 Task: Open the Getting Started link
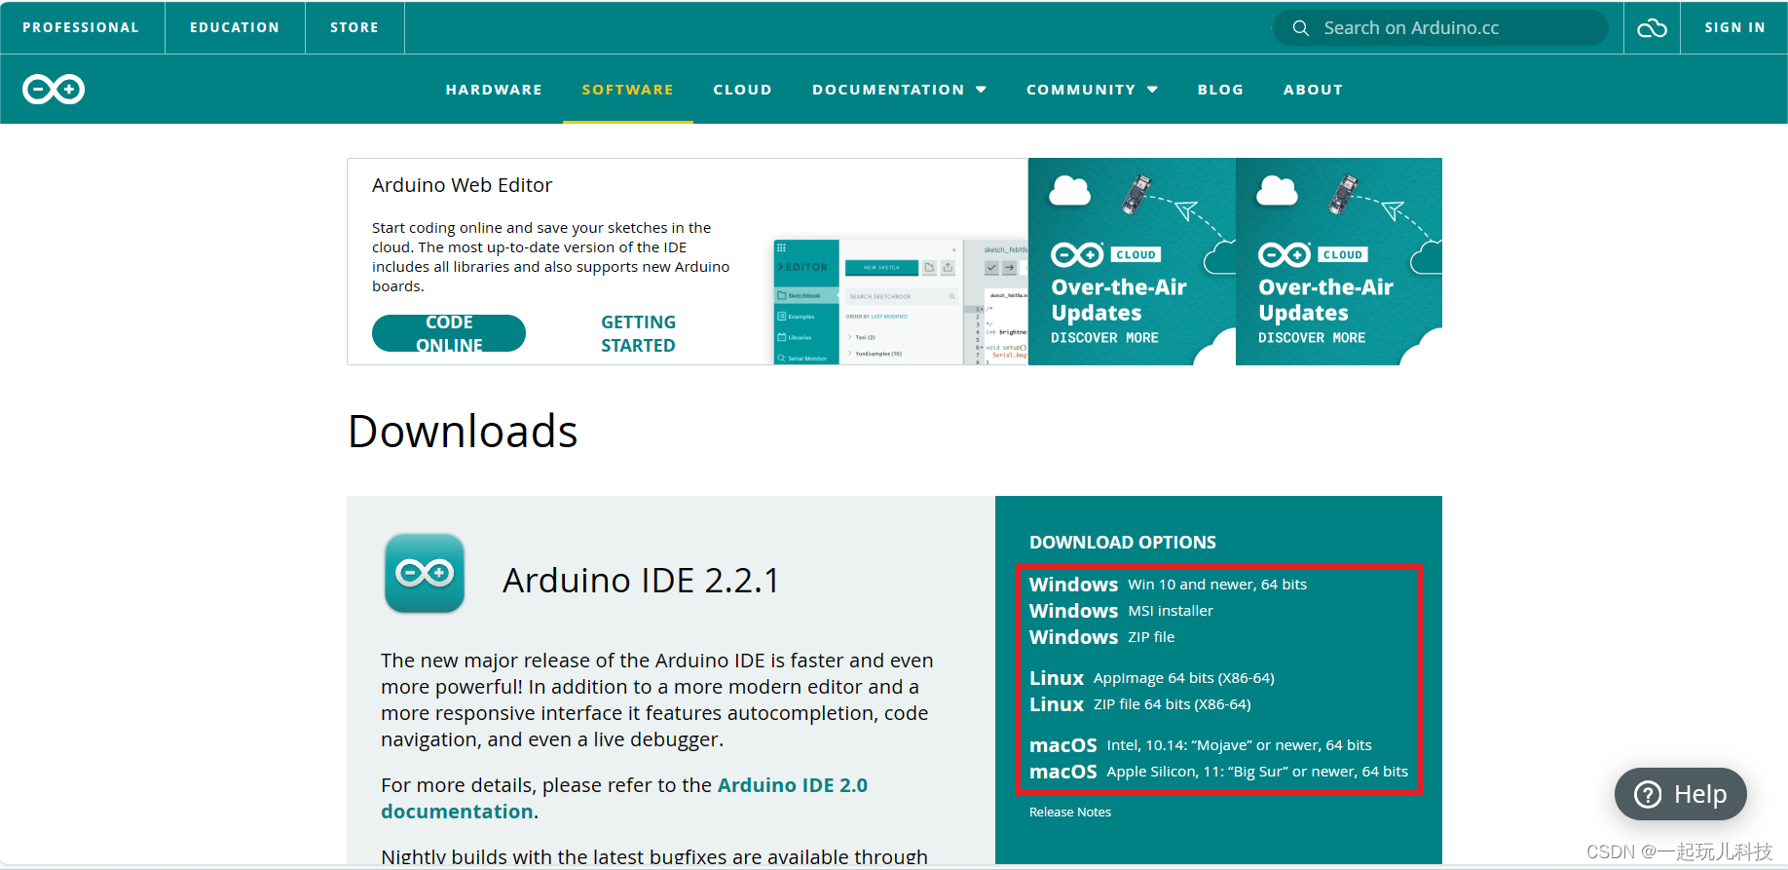(638, 333)
